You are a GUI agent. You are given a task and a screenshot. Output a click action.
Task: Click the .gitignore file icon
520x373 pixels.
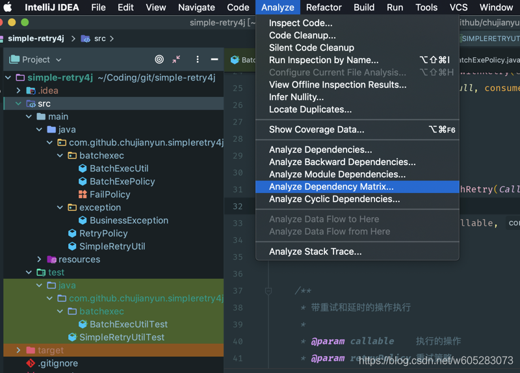(31, 363)
